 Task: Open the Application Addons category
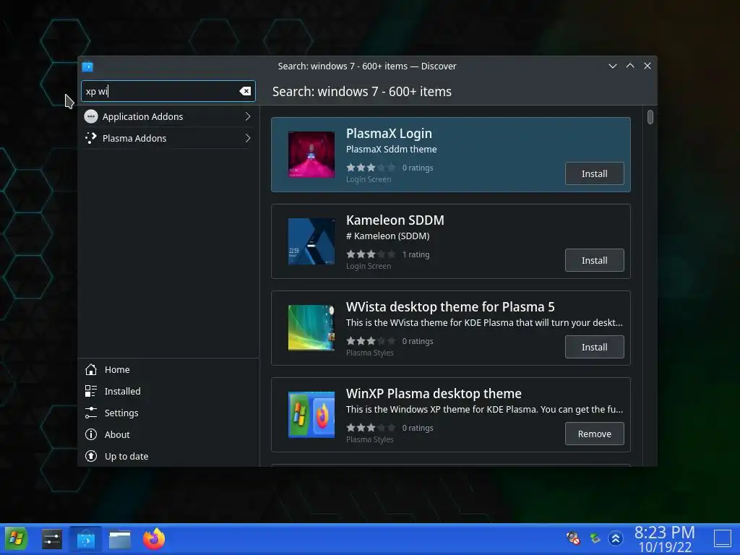coord(168,116)
